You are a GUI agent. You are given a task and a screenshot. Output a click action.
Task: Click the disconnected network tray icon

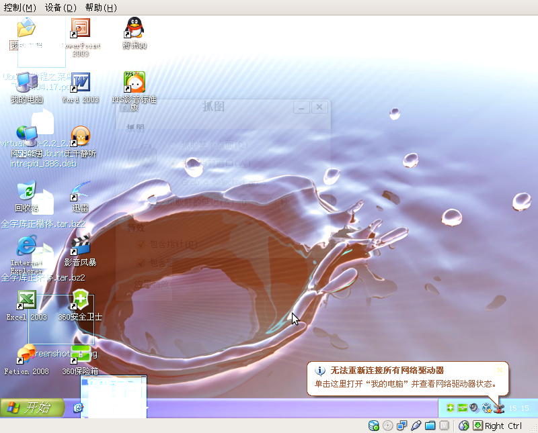click(x=498, y=408)
